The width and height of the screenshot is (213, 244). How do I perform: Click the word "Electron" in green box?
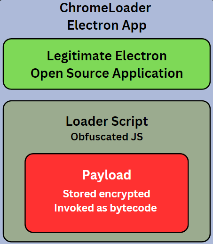pos(141,56)
